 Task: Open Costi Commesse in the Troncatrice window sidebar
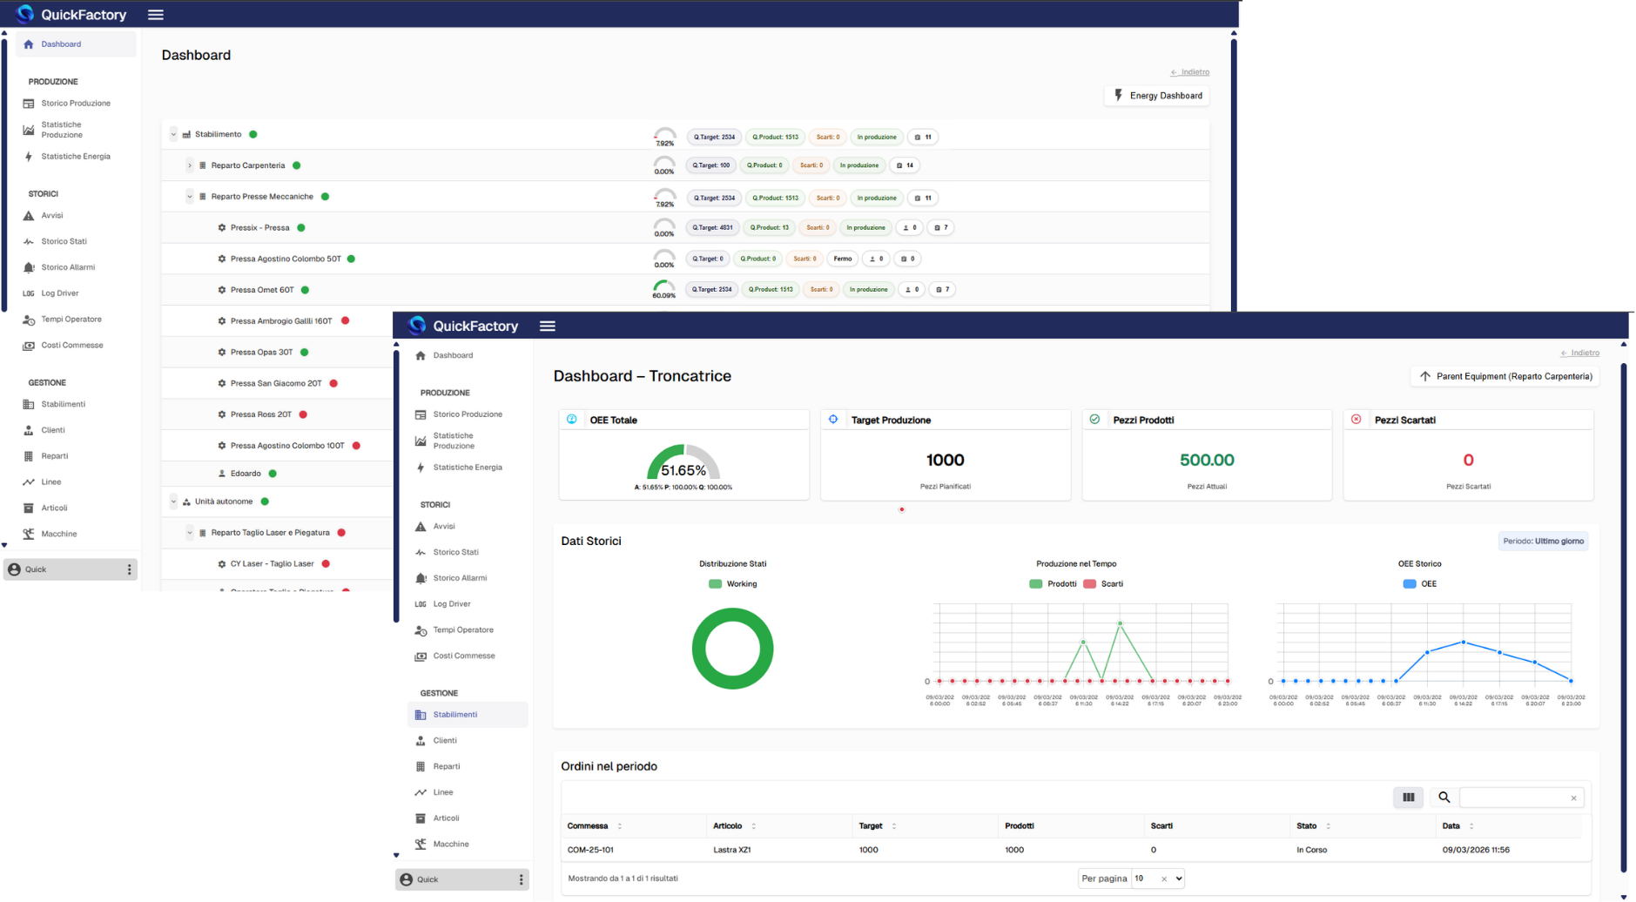[463, 656]
